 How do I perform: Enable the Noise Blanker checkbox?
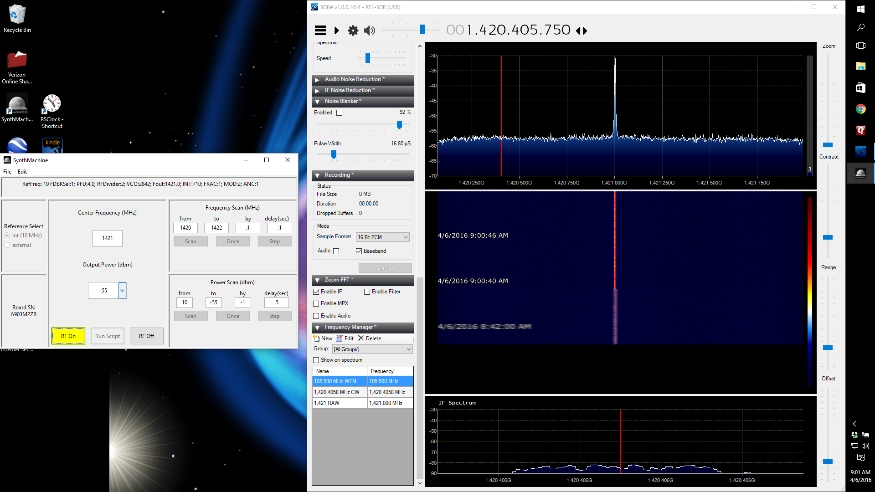(x=339, y=113)
